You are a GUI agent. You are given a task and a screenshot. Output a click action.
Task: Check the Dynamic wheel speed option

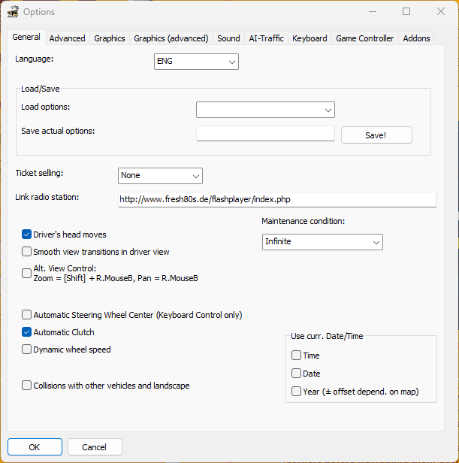click(x=27, y=350)
